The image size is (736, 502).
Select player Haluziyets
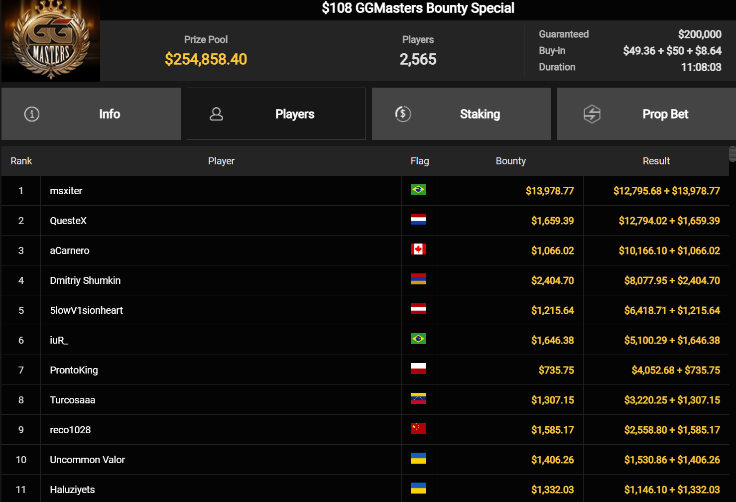pyautogui.click(x=72, y=490)
